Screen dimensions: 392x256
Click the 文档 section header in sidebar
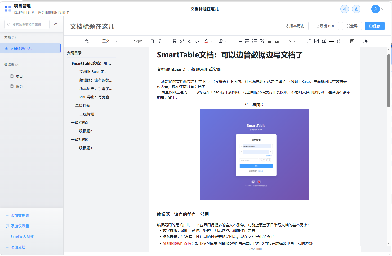10,37
